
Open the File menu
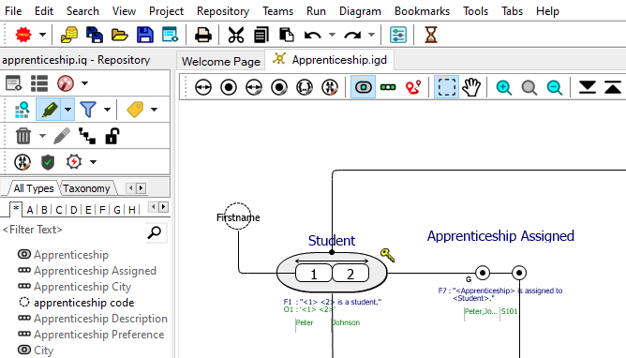[x=13, y=11]
